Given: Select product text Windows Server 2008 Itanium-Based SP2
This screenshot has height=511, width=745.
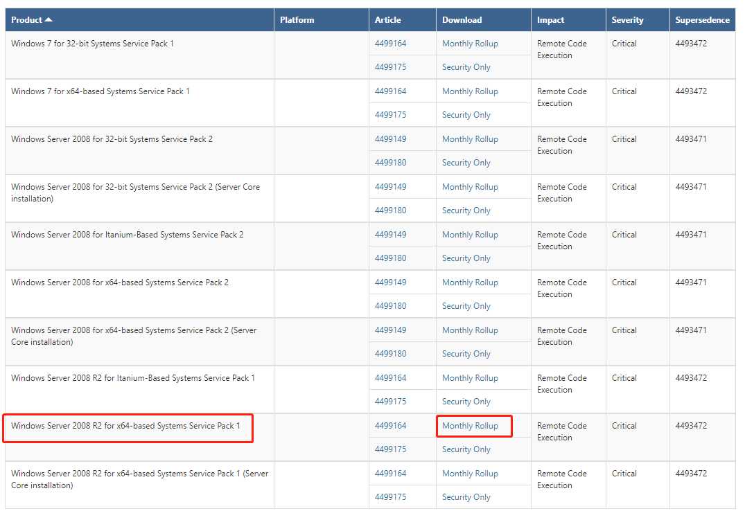Looking at the screenshot, I should (128, 235).
